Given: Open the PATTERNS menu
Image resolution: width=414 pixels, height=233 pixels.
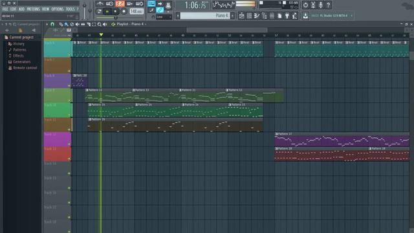Looking at the screenshot, I should coord(33,9).
